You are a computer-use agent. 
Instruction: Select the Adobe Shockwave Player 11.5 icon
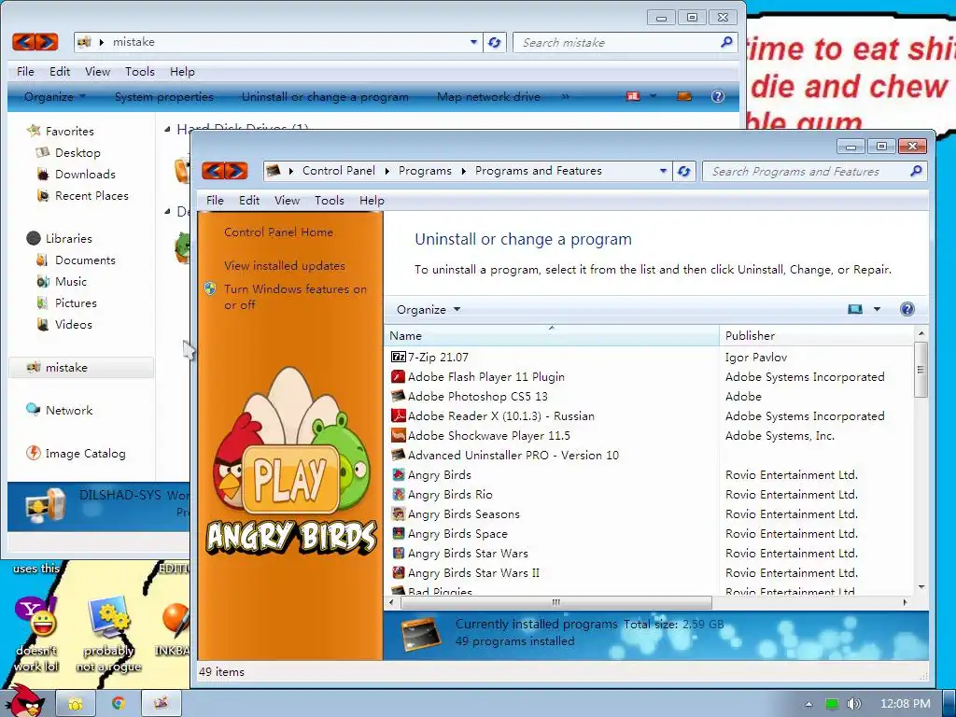click(398, 435)
